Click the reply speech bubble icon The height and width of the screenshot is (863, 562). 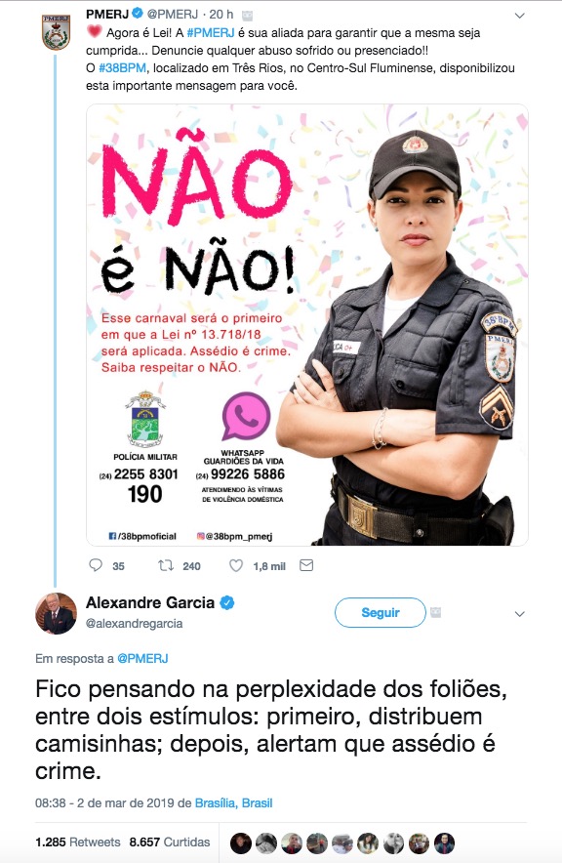click(x=96, y=565)
